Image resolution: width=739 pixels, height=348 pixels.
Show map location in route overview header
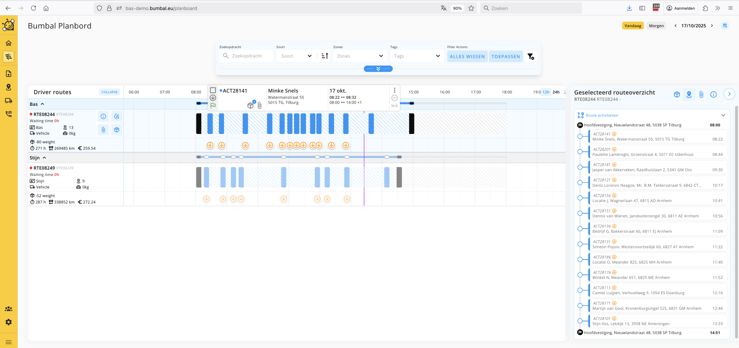point(689,94)
